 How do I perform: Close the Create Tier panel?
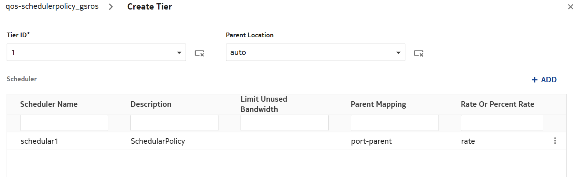(x=570, y=7)
